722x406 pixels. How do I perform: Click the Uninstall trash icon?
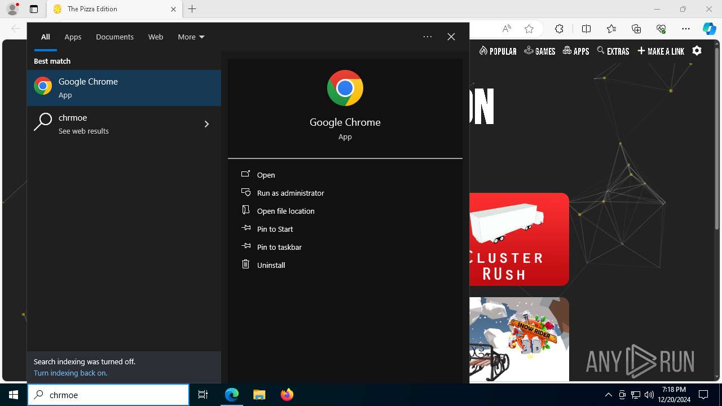245,264
